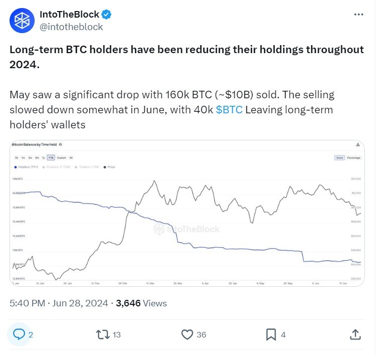Switch chart to Percentage view

coord(353,158)
